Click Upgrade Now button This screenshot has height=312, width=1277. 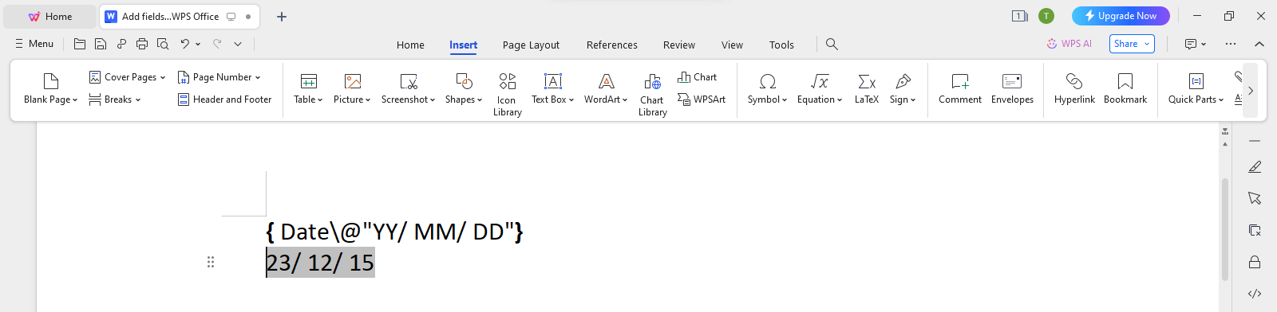(1121, 16)
